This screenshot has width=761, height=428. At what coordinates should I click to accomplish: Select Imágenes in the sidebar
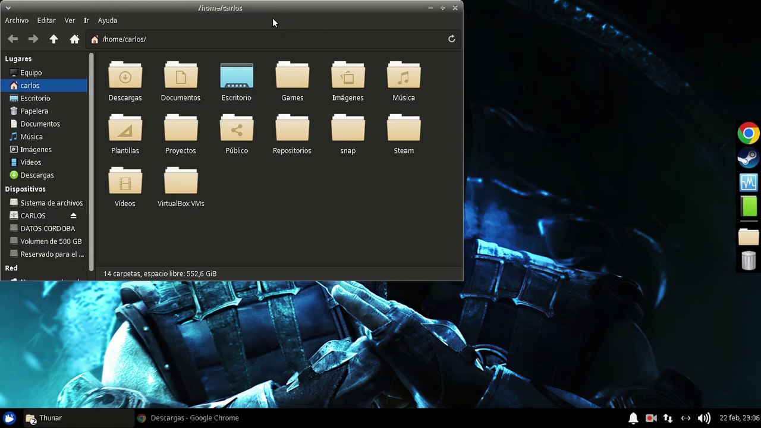tap(43, 150)
